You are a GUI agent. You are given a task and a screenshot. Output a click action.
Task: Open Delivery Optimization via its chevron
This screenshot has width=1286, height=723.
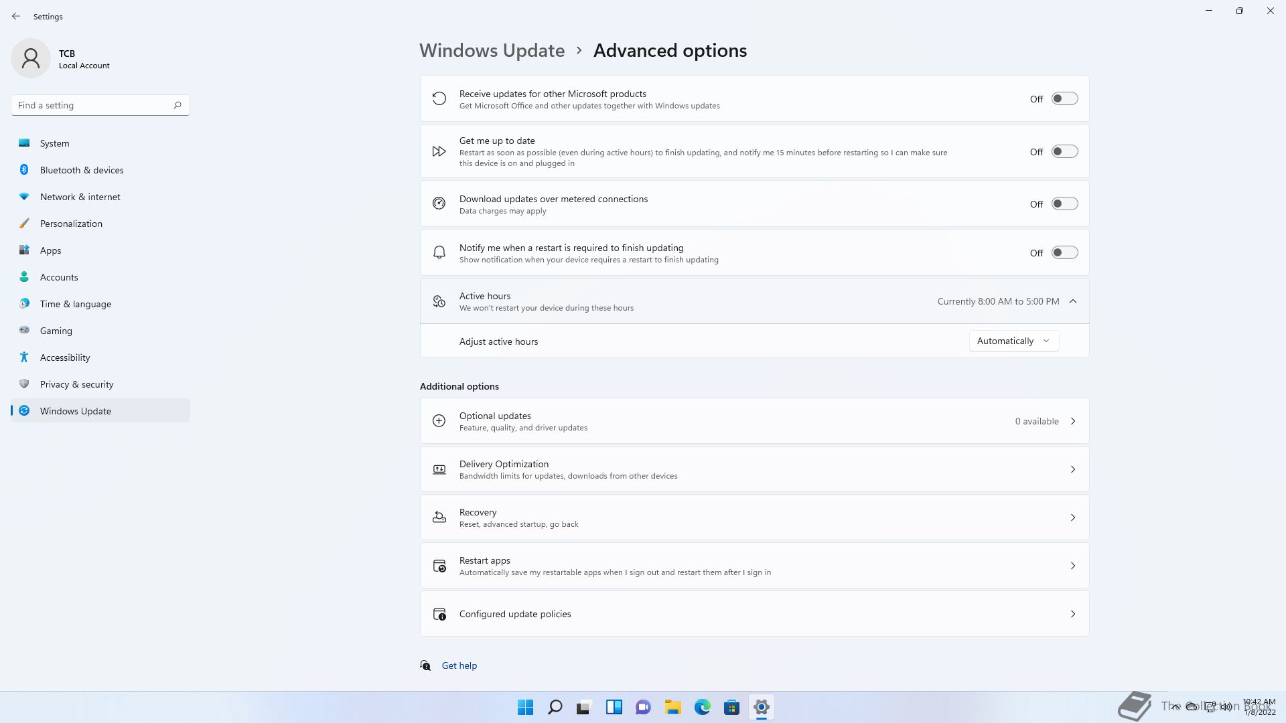[x=1073, y=469]
